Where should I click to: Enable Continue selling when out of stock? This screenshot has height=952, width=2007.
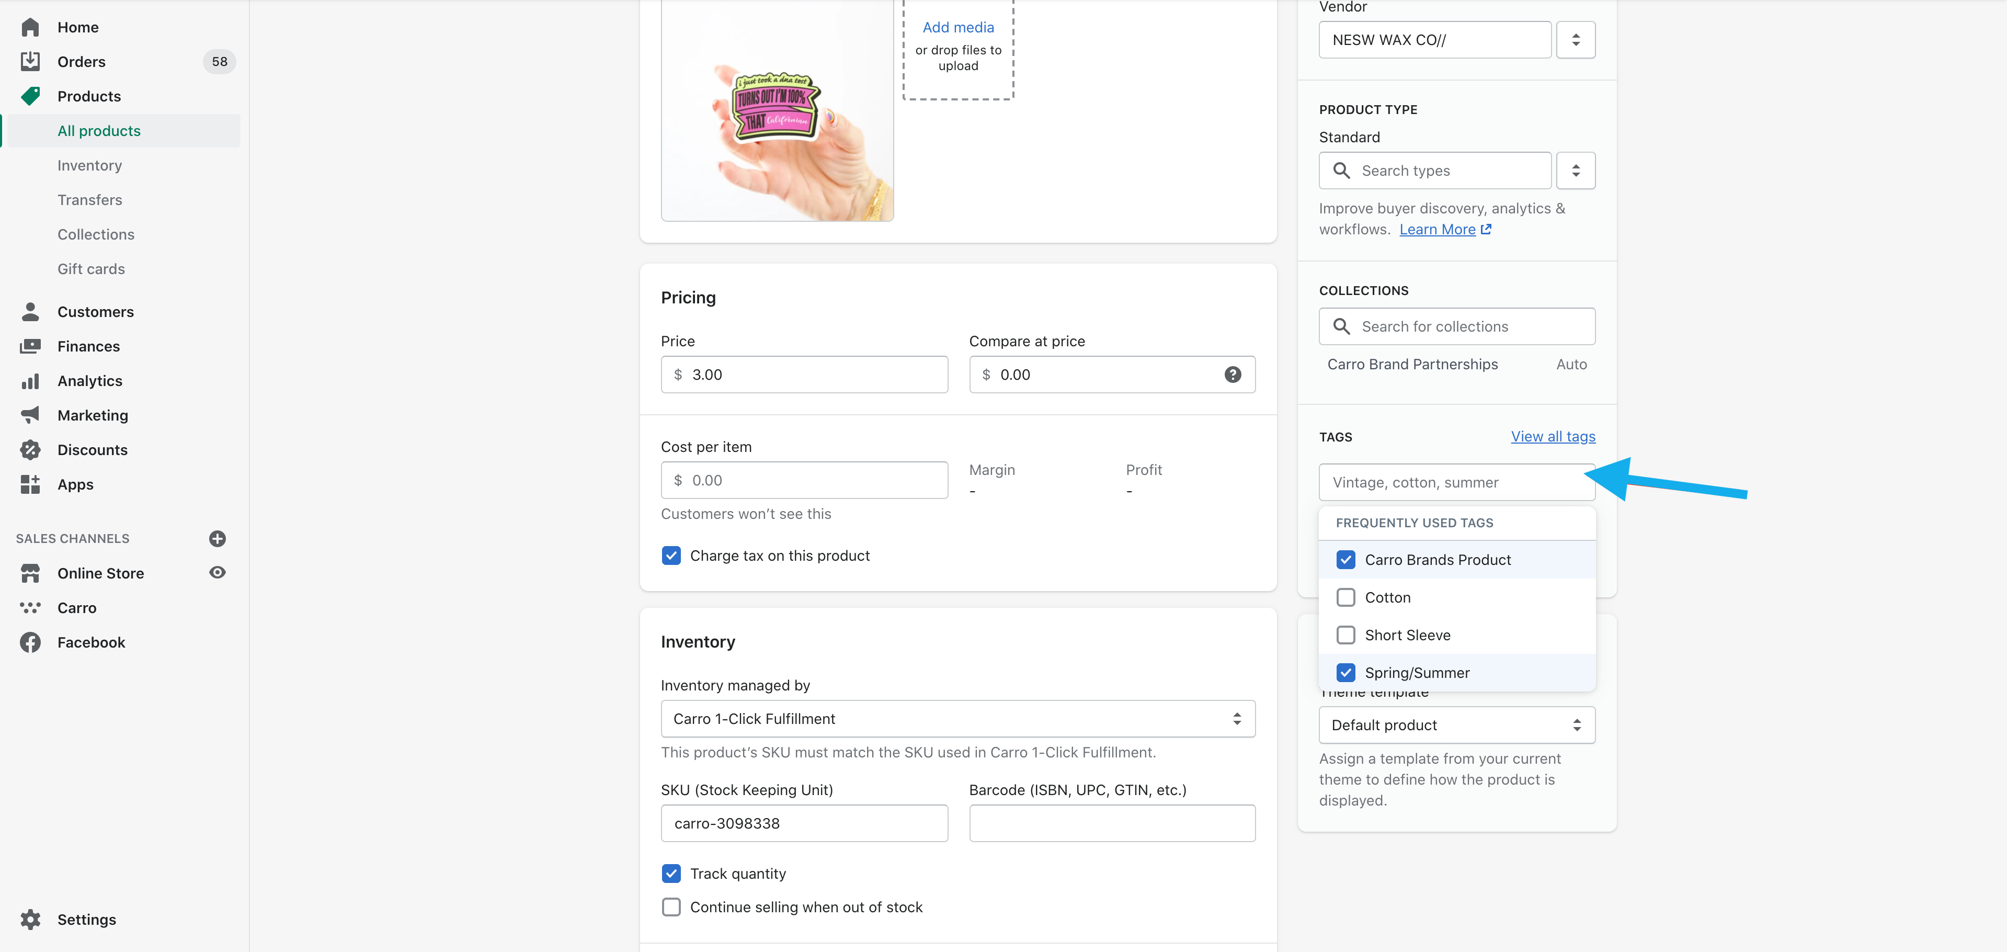point(671,907)
